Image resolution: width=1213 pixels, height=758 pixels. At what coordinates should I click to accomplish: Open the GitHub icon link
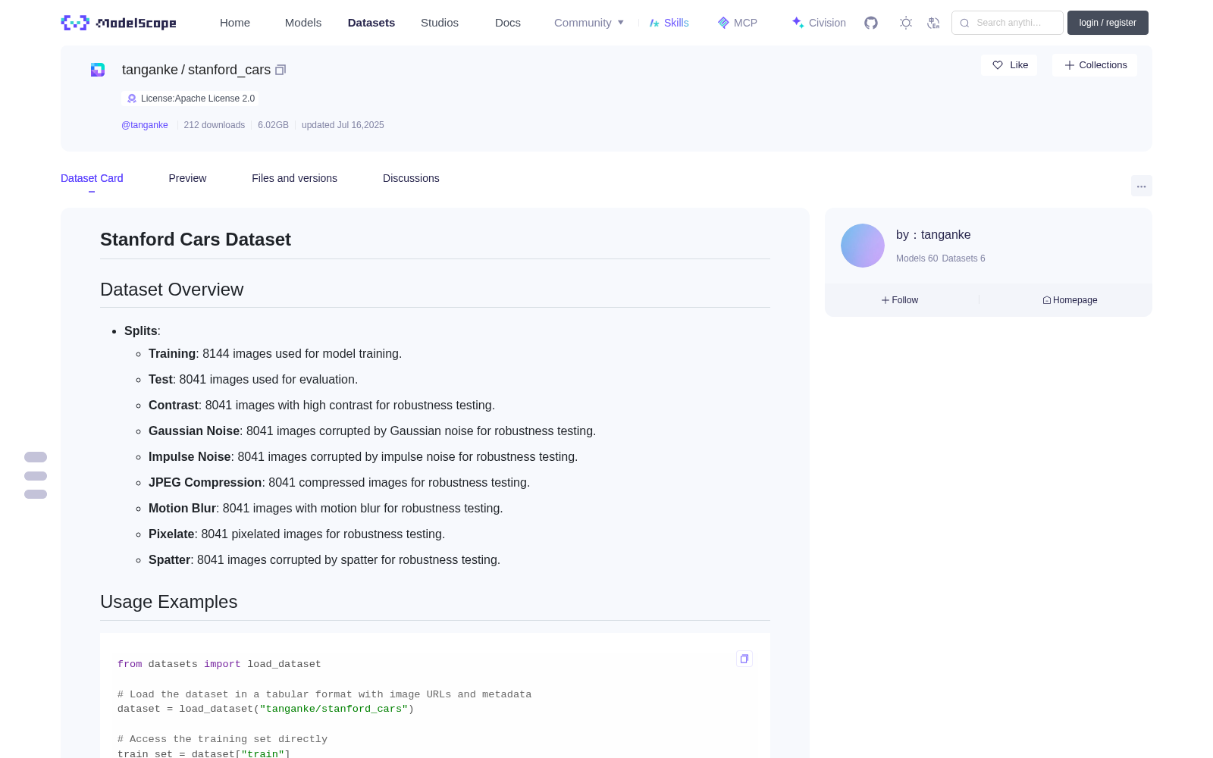click(871, 23)
